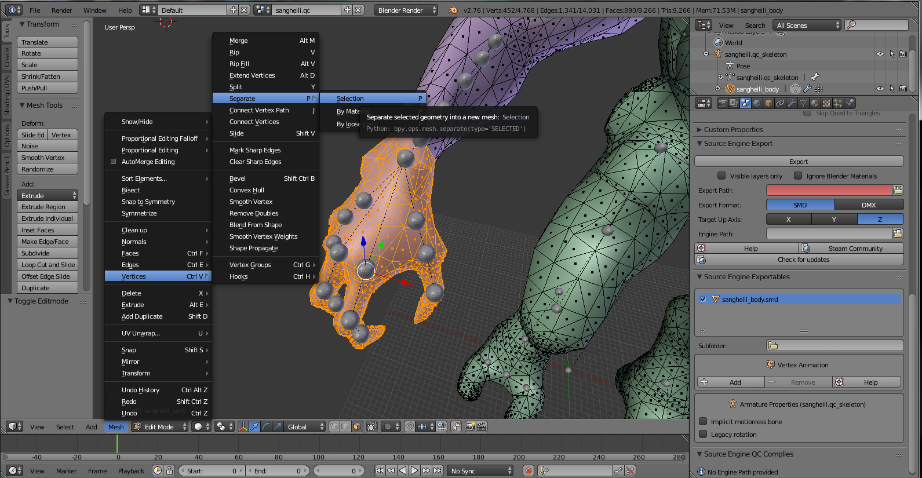922x478 pixels.
Task: Open the Edit Mode dropdown
Action: [x=161, y=427]
